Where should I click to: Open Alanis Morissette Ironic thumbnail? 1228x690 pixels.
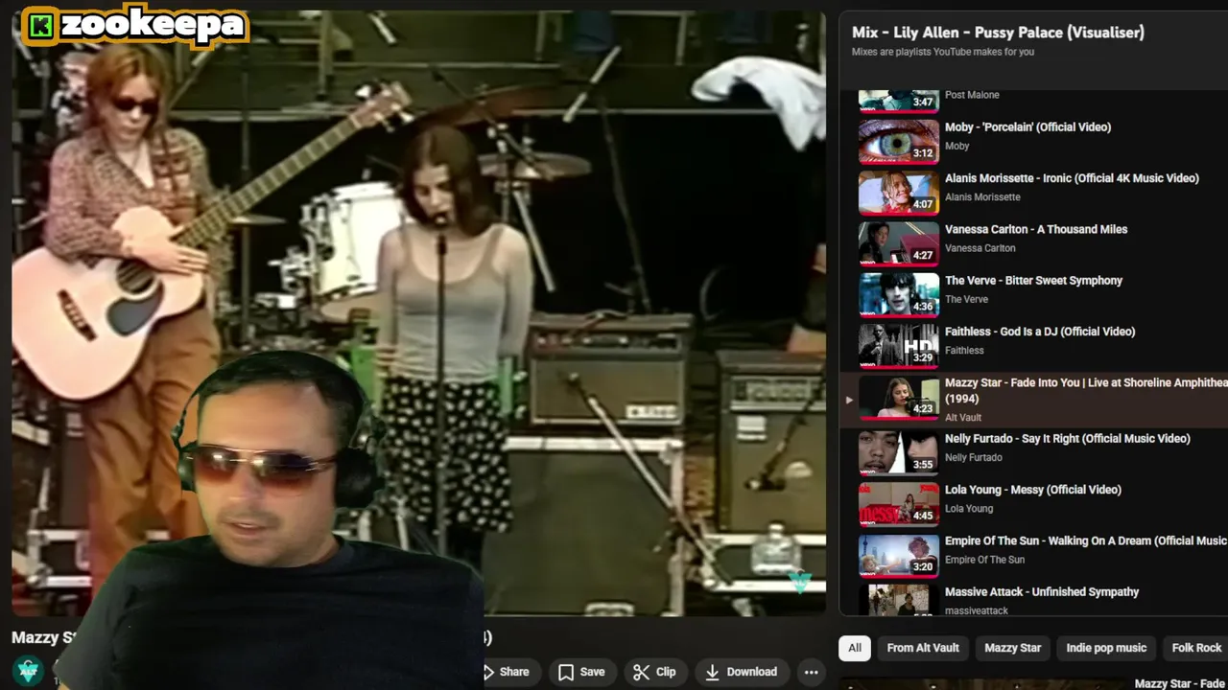(899, 192)
